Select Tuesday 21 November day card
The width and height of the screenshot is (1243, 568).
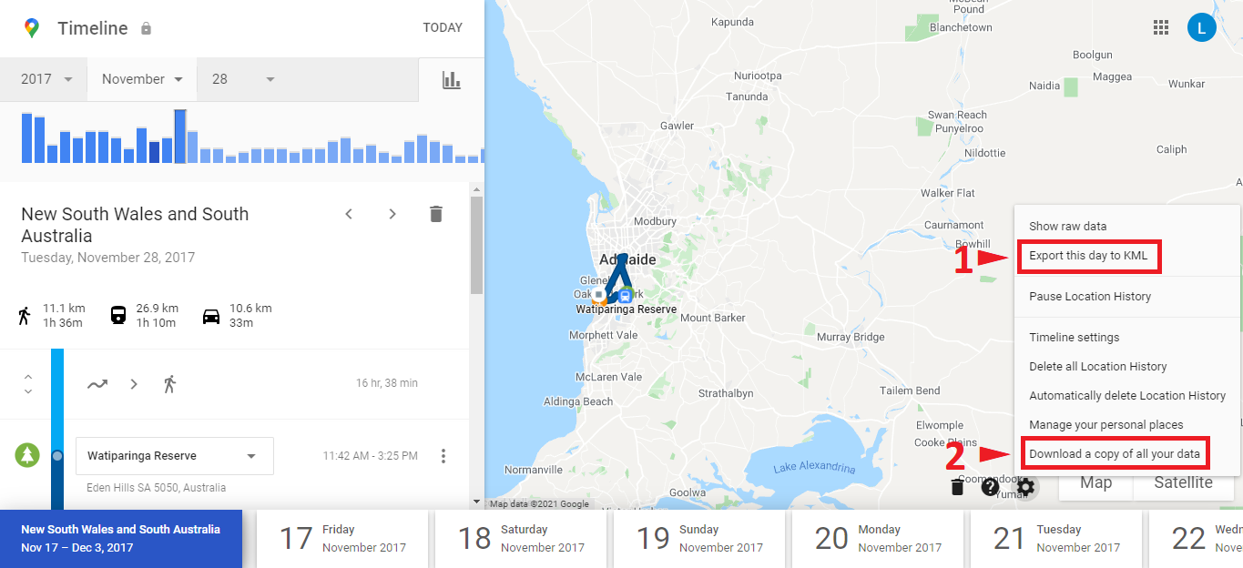coord(1056,539)
